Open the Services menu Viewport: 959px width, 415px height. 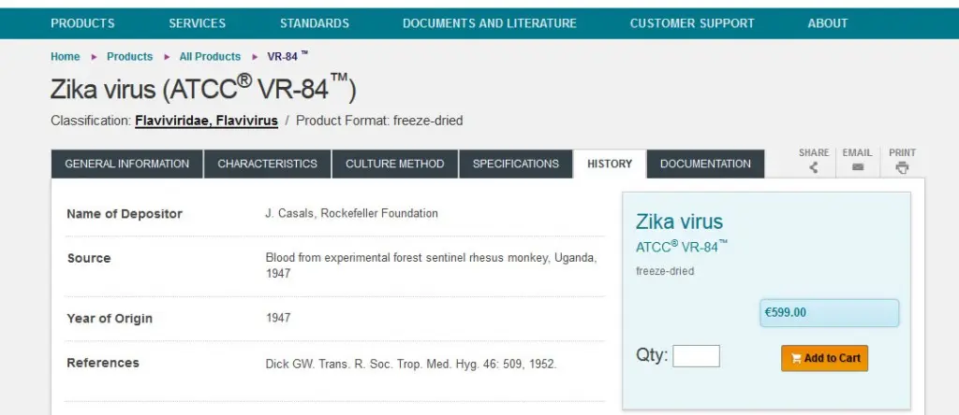pyautogui.click(x=197, y=23)
